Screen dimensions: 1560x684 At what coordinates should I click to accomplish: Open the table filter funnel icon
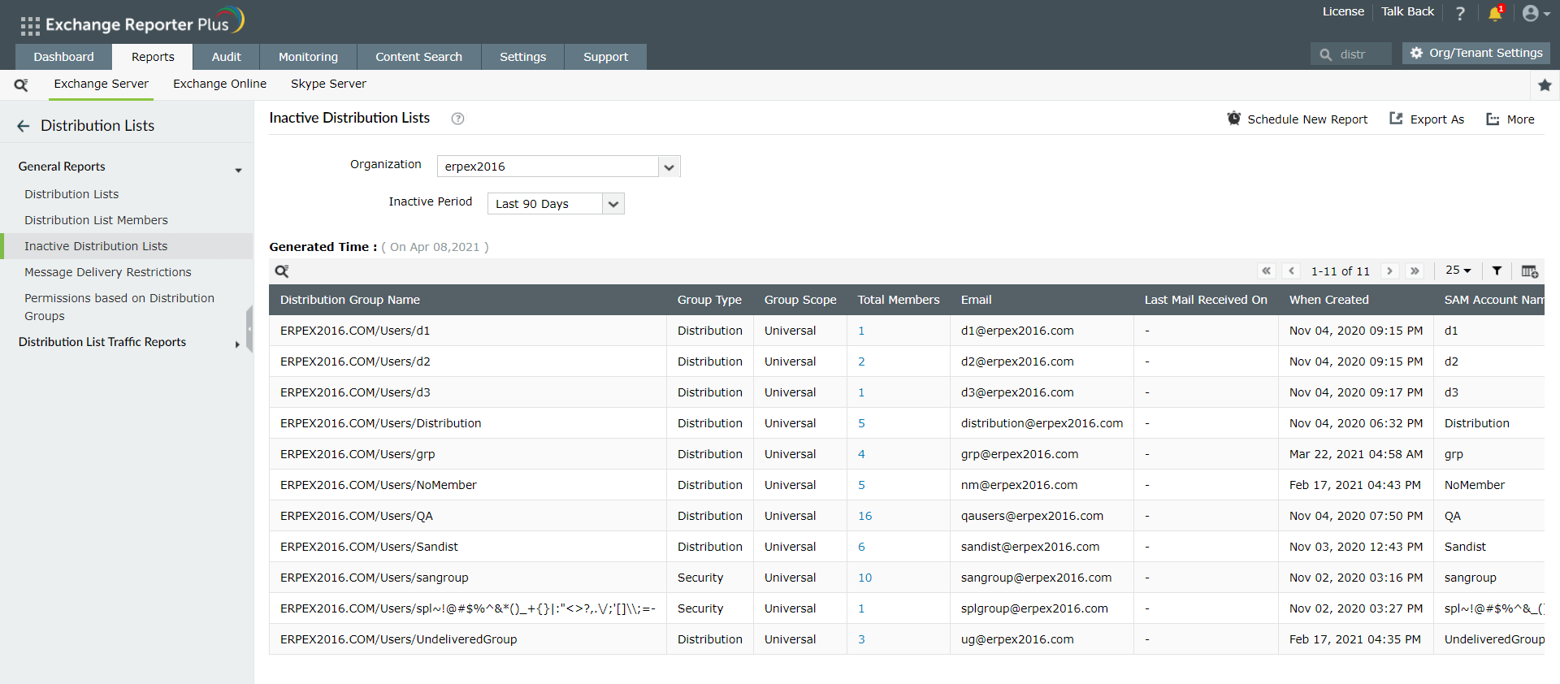[1497, 271]
